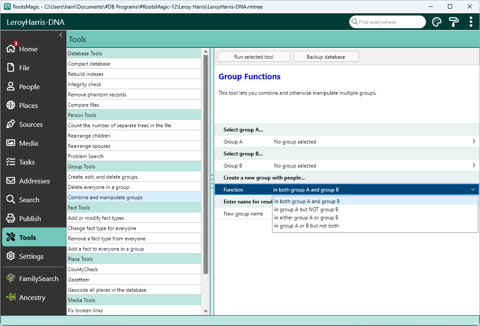Select Geocode all places in the database
This screenshot has height=326, width=480.
click(134, 290)
